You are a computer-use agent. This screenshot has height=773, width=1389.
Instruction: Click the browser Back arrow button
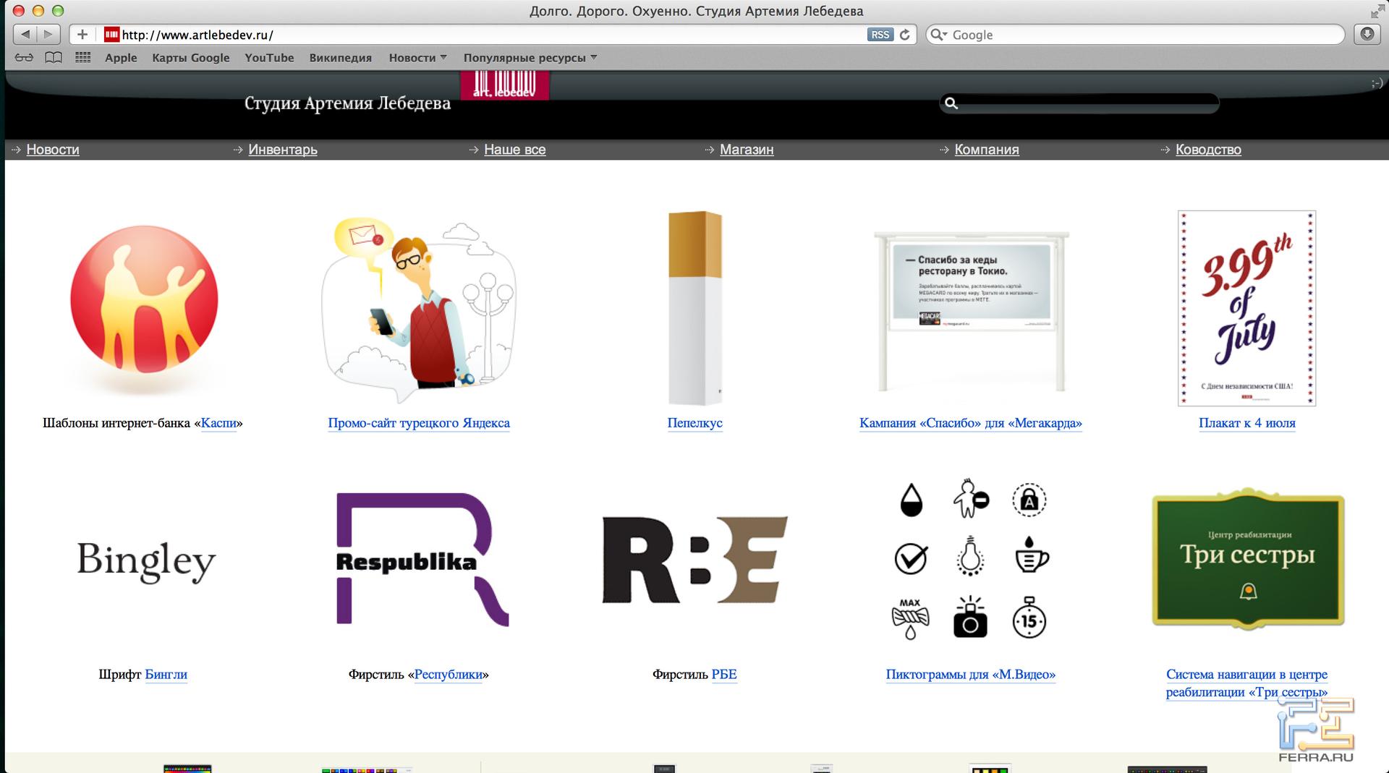tap(26, 34)
